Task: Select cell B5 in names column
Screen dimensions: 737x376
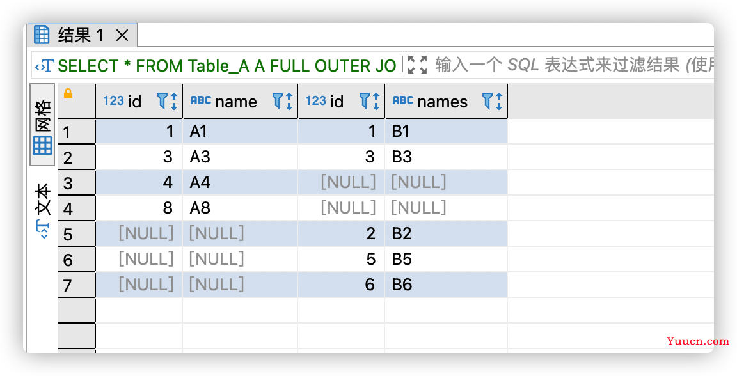Action: click(x=446, y=259)
